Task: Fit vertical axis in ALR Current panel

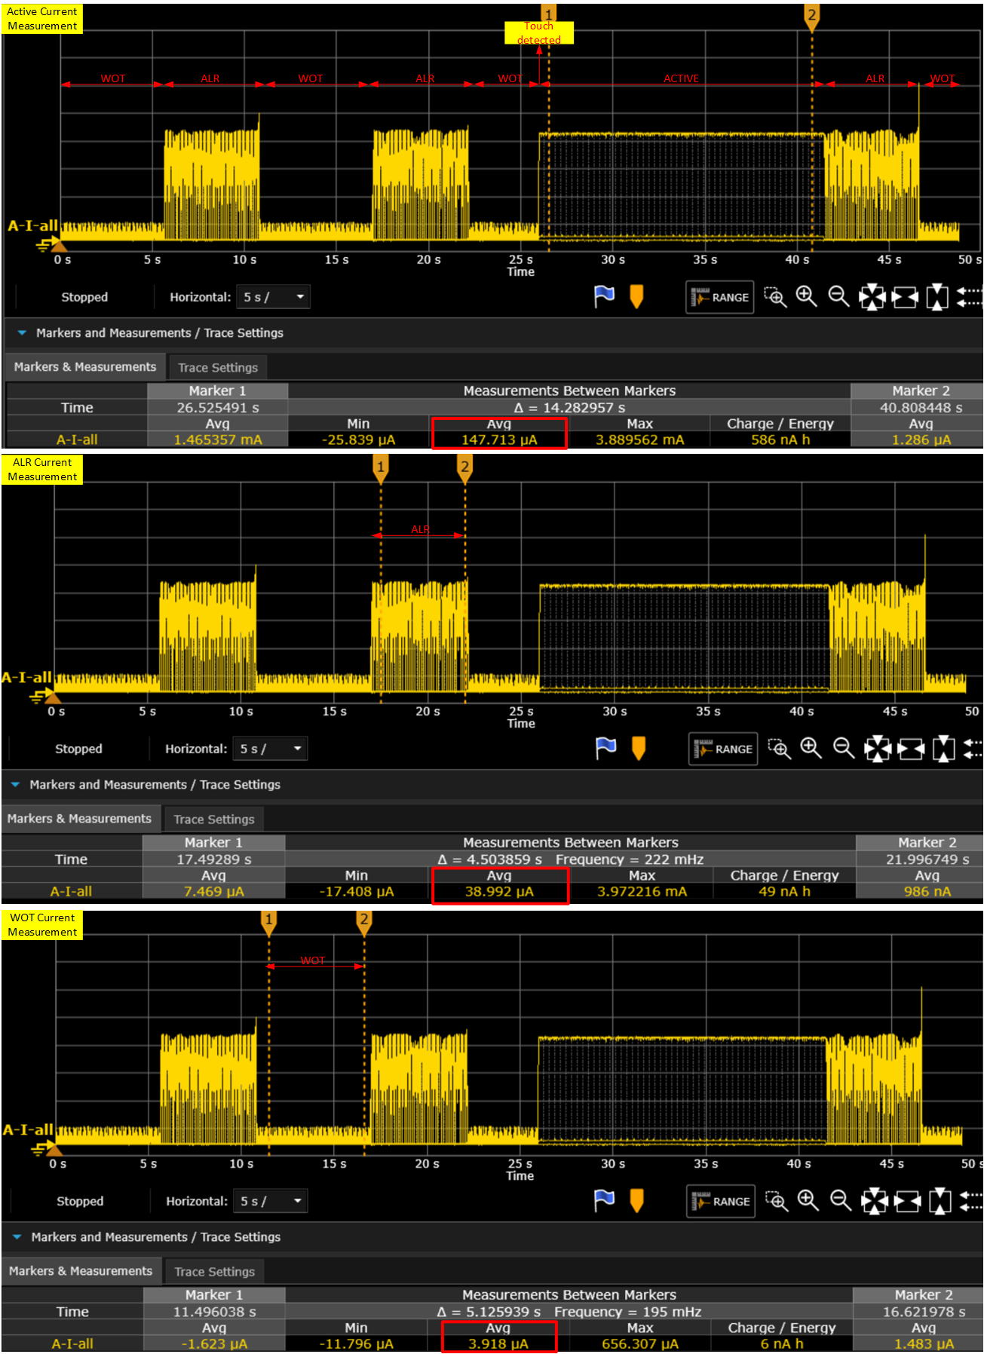Action: click(944, 749)
